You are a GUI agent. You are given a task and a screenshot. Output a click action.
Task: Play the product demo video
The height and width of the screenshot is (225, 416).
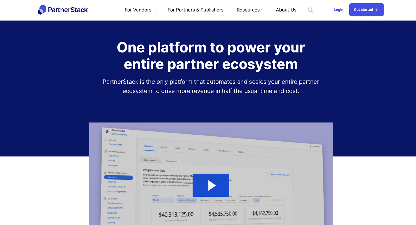point(211,185)
